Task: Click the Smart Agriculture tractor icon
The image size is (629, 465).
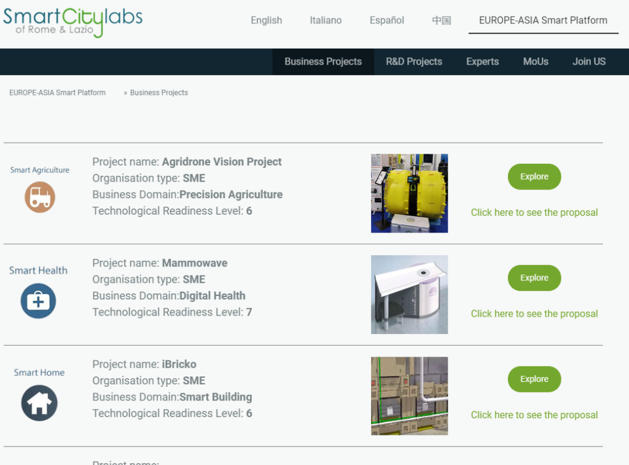Action: (40, 197)
